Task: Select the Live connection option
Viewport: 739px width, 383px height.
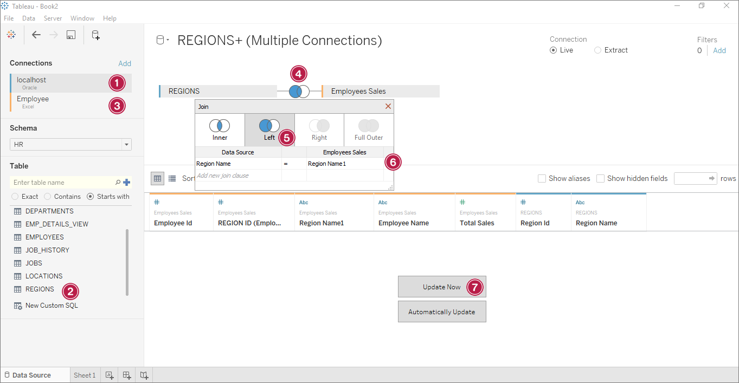Action: [x=553, y=50]
